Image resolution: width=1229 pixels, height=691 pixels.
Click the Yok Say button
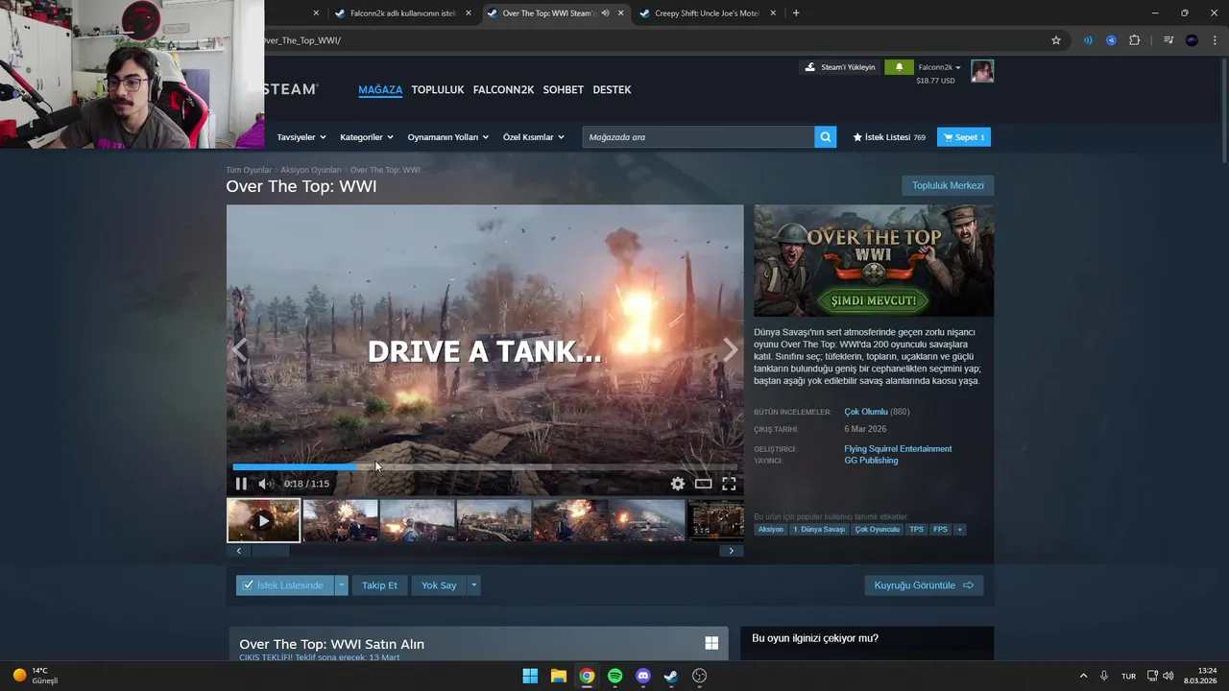click(439, 585)
